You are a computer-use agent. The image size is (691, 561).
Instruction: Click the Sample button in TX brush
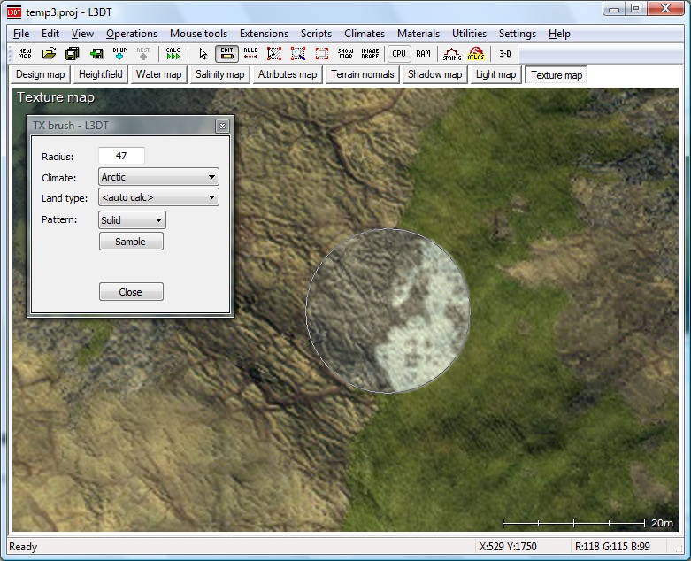[x=130, y=242]
